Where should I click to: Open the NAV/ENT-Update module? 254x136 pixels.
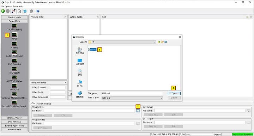click(14, 79)
